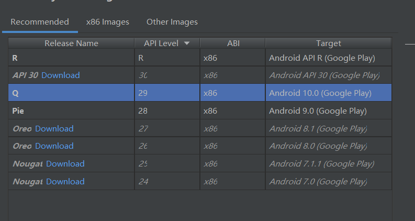The image size is (415, 221).
Task: Click the x86 ABI cell for Pie
Action: click(x=233, y=110)
